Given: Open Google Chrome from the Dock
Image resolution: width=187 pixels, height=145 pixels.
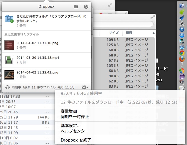Looking at the screenshot, I should 182,53.
